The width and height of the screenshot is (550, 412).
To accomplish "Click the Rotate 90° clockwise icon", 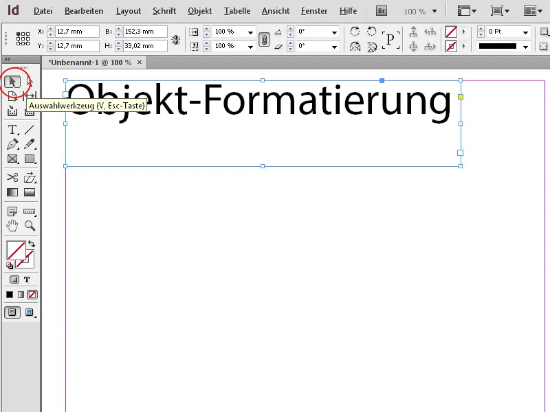I will tap(355, 31).
